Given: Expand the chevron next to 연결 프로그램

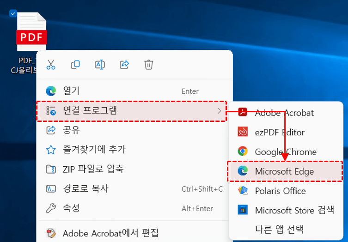Looking at the screenshot, I should tap(219, 111).
